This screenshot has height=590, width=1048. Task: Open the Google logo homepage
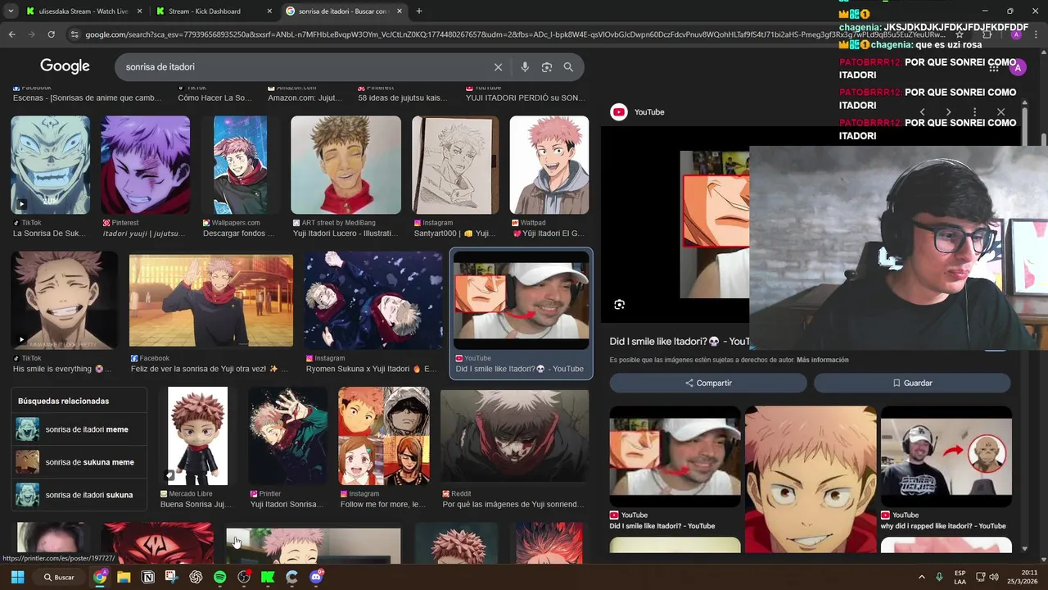coord(65,66)
